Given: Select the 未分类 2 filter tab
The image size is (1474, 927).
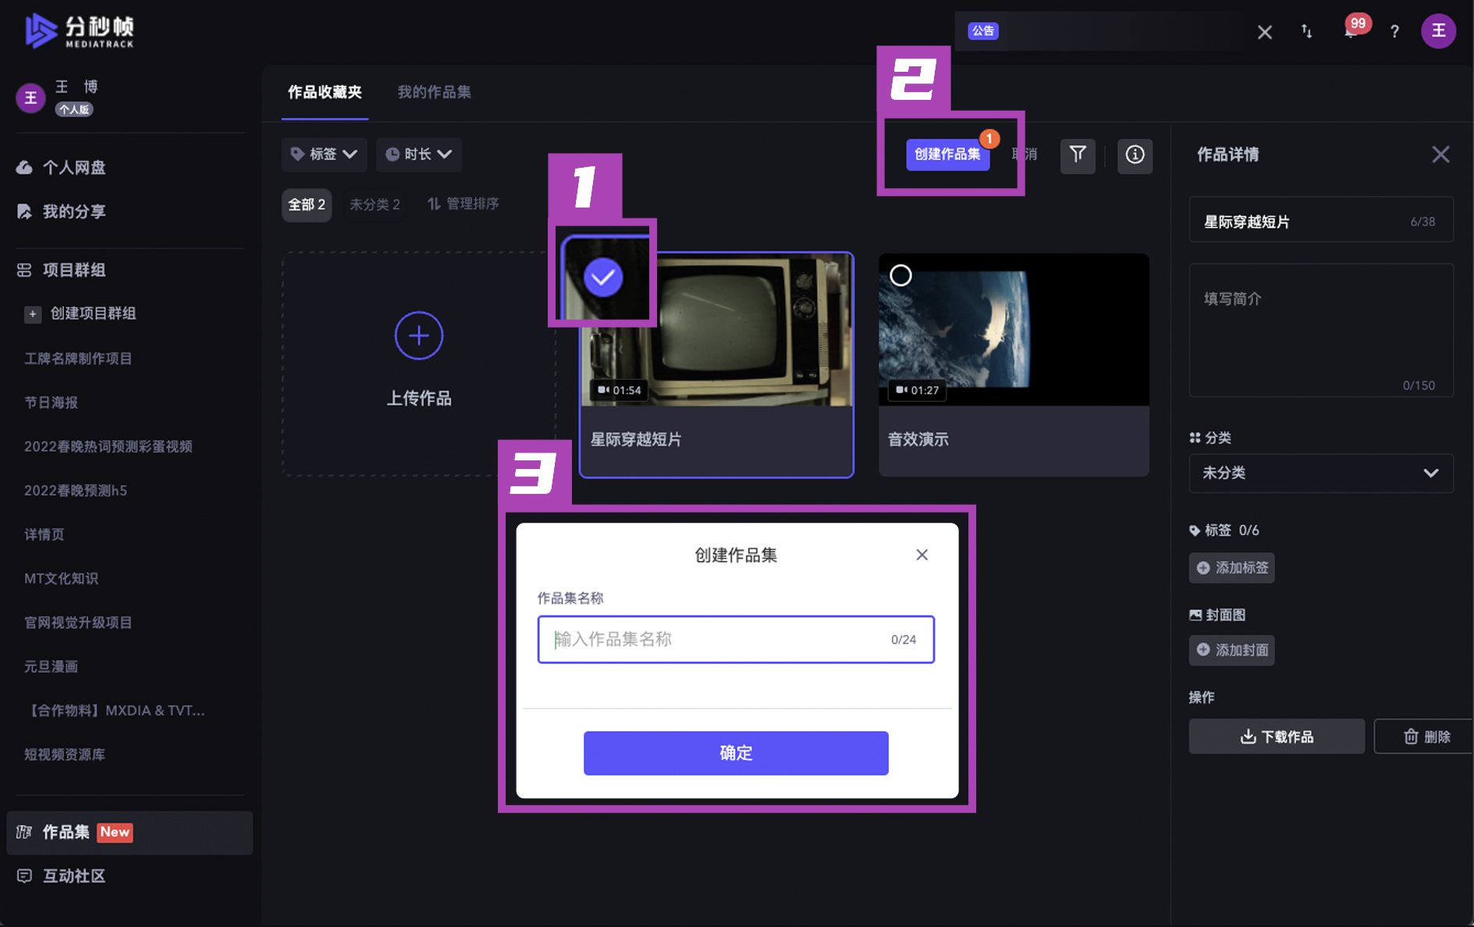Looking at the screenshot, I should point(375,204).
